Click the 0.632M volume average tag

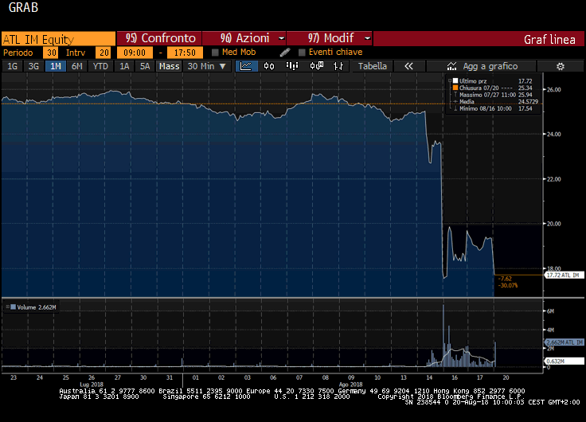564,361
